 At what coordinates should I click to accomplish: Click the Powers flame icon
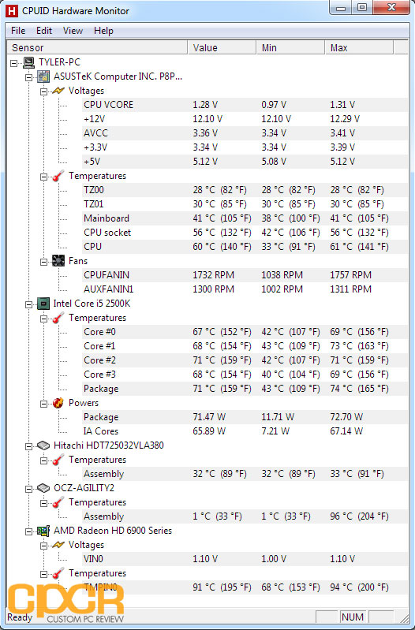pos(58,403)
